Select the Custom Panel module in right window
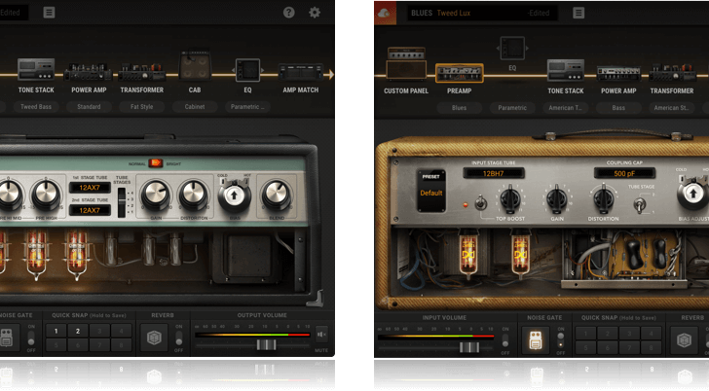The image size is (709, 391). [x=406, y=63]
